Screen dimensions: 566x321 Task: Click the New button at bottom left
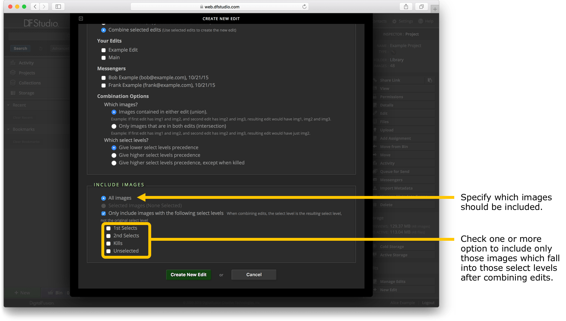pos(22,293)
